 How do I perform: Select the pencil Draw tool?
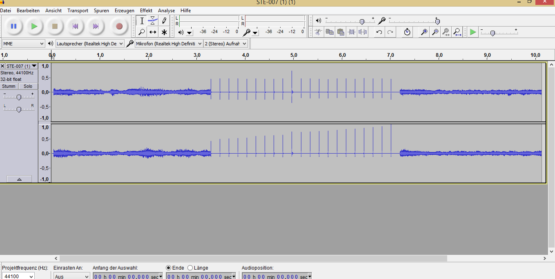(164, 21)
